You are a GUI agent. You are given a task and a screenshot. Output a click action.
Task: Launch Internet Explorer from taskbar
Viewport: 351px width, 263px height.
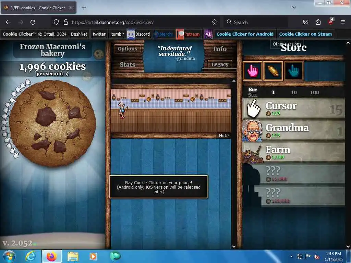pos(30,256)
